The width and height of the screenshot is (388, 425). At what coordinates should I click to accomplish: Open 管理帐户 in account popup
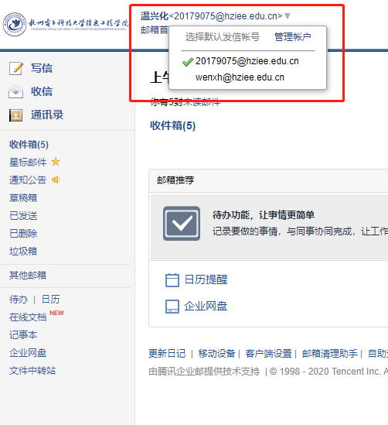[x=292, y=37]
